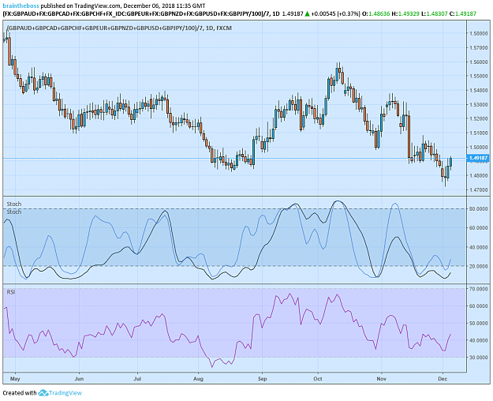Click the Sep label on time axis

pyautogui.click(x=262, y=379)
